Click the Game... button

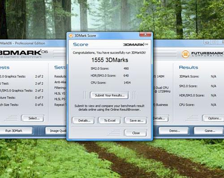click(209, 131)
